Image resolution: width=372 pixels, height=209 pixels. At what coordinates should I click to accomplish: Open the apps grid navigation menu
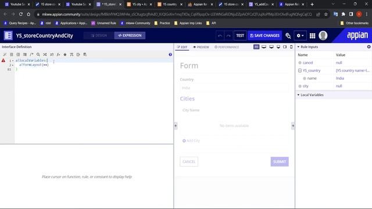(313, 35)
